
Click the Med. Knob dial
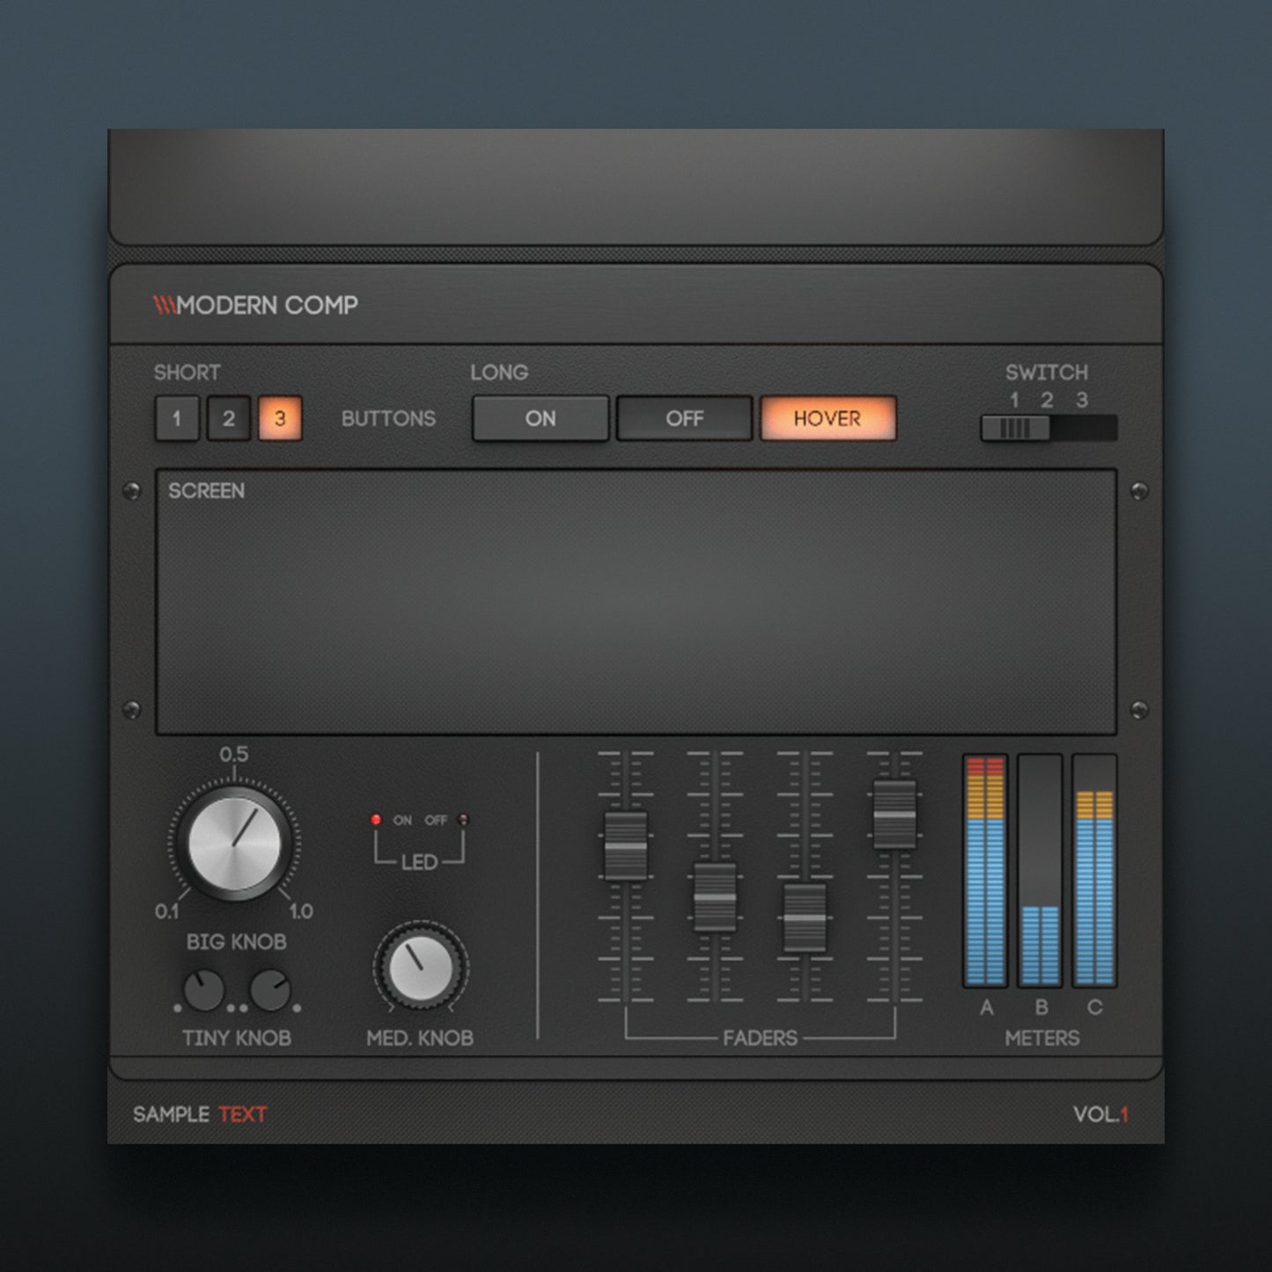pyautogui.click(x=421, y=967)
